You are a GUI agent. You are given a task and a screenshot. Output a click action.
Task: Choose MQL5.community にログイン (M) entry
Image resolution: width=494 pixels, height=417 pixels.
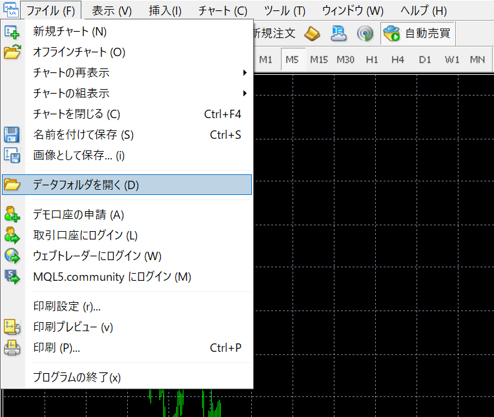coord(127,277)
